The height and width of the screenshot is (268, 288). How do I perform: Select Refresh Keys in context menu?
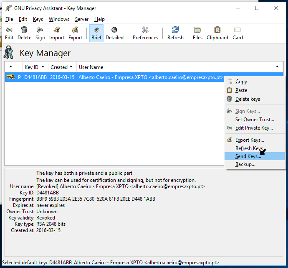(x=255, y=148)
